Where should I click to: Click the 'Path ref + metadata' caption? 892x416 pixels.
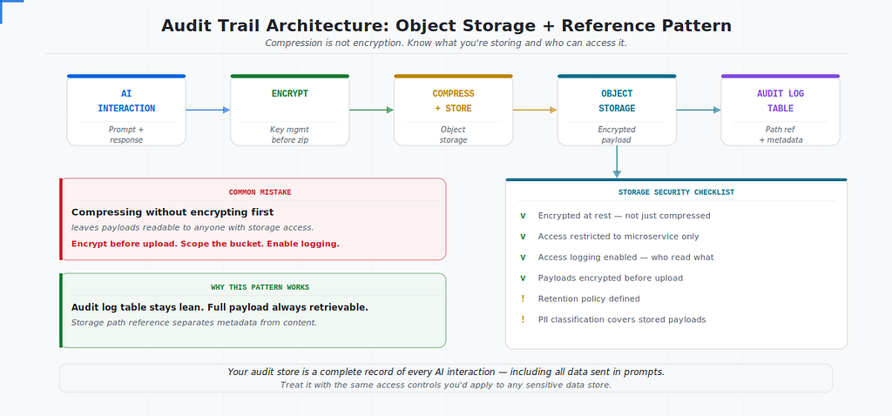click(780, 135)
